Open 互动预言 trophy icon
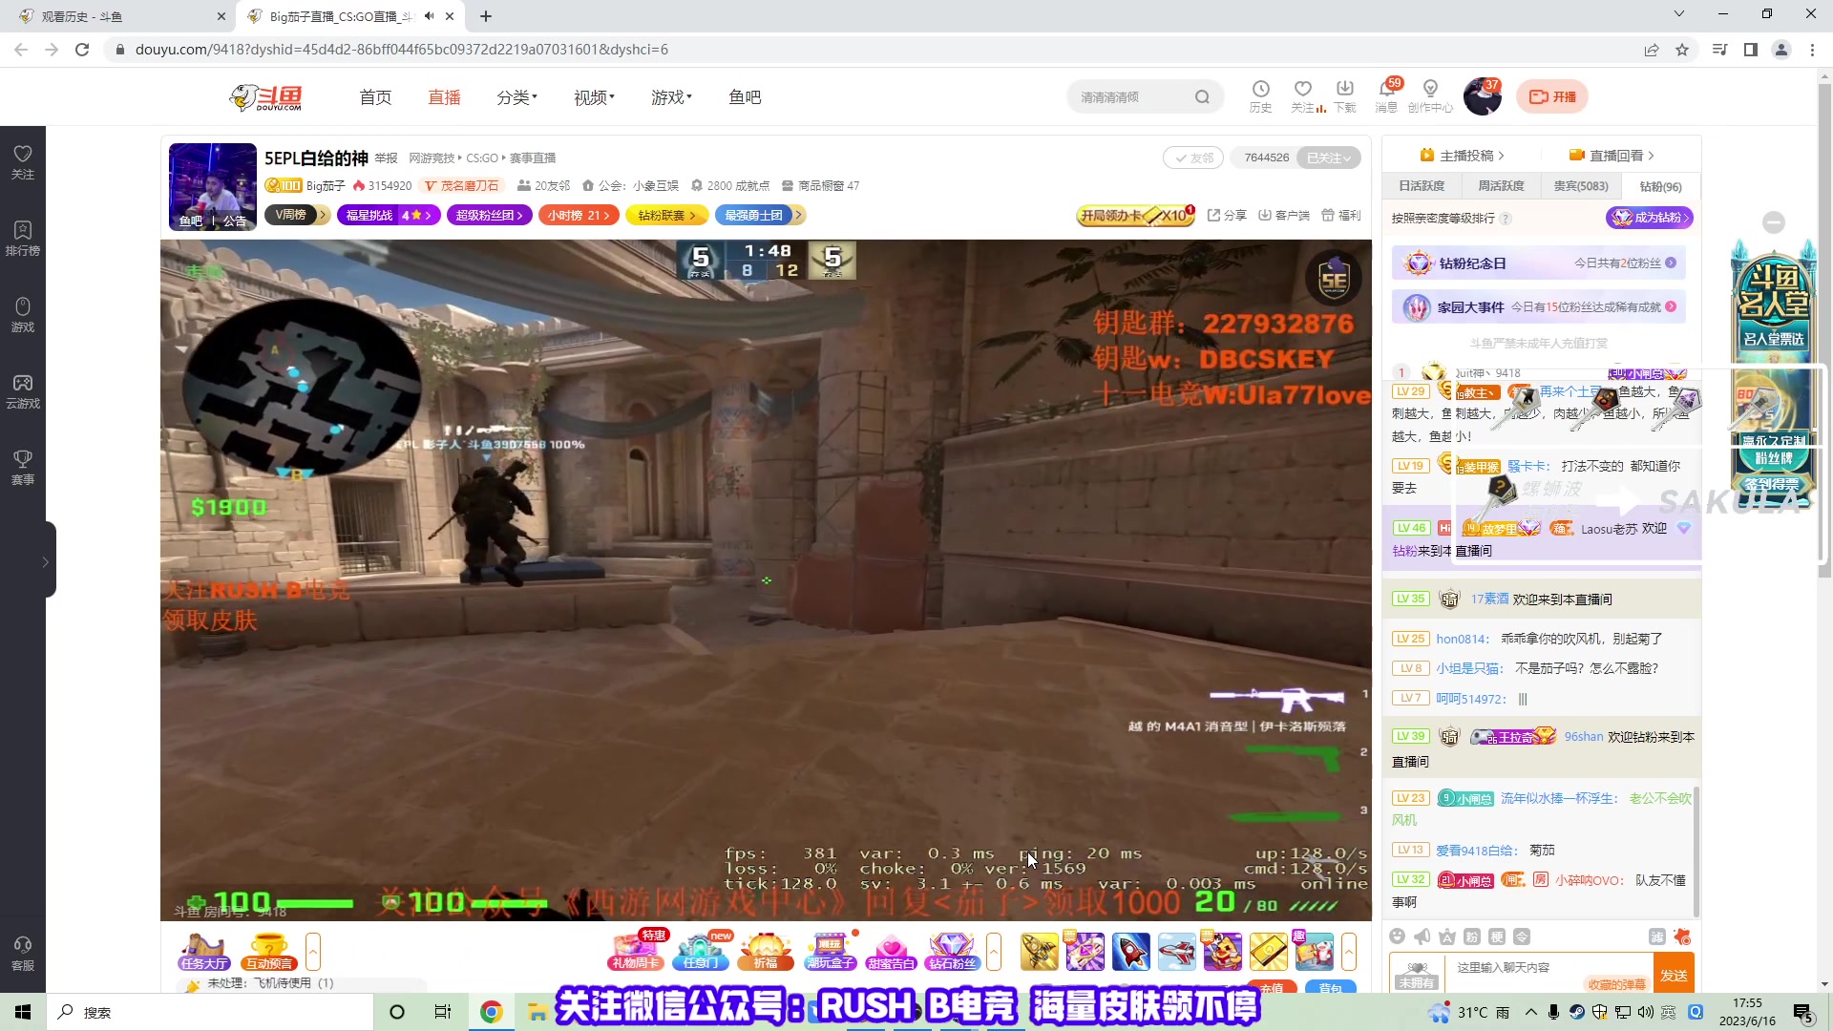The width and height of the screenshot is (1833, 1031). coord(269,952)
